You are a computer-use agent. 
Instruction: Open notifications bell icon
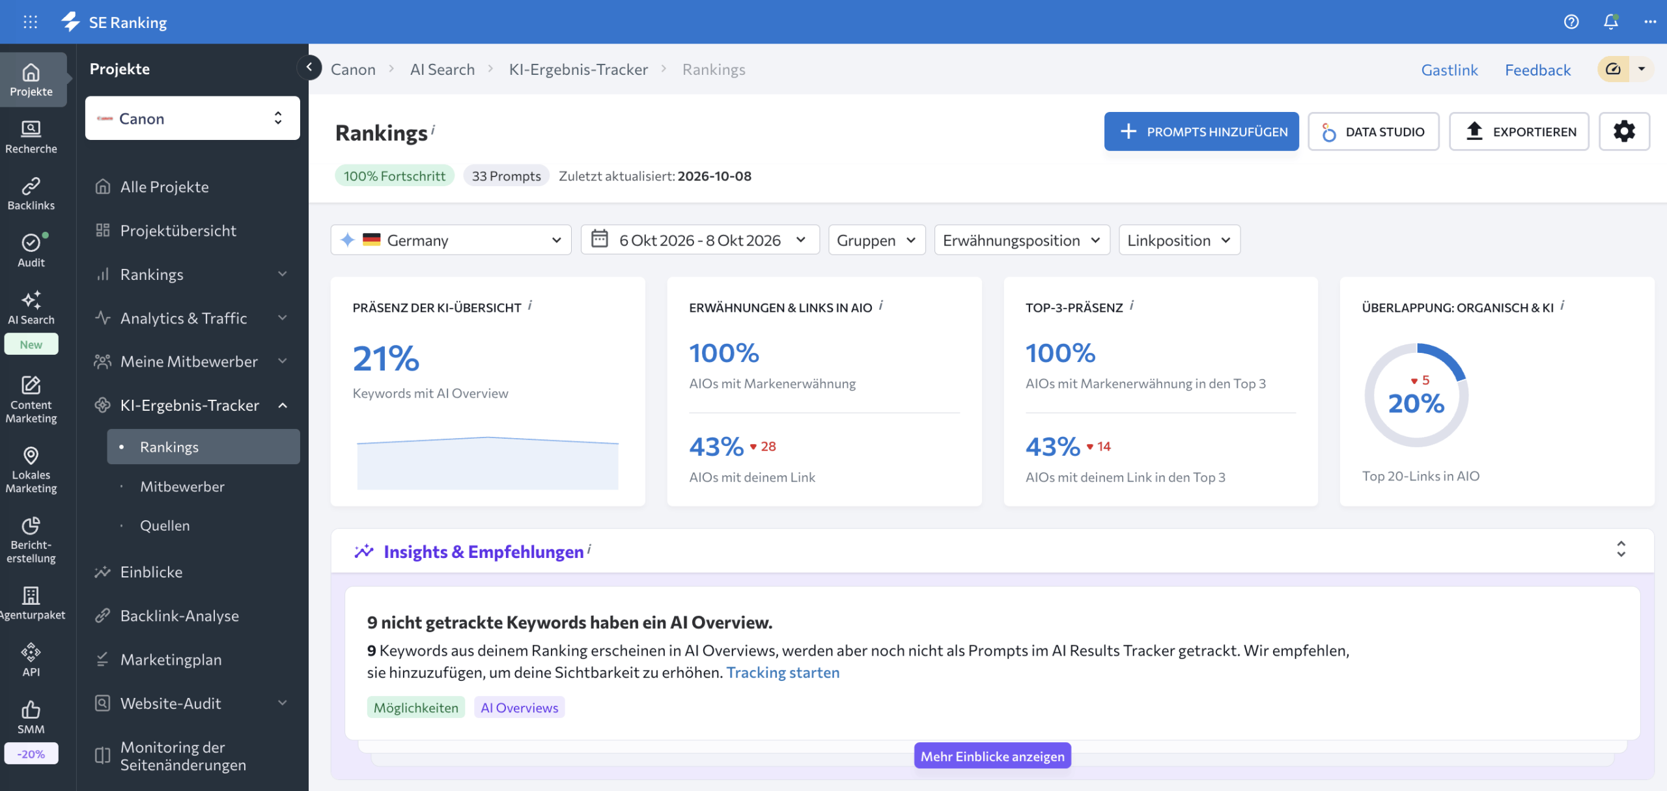[1611, 22]
